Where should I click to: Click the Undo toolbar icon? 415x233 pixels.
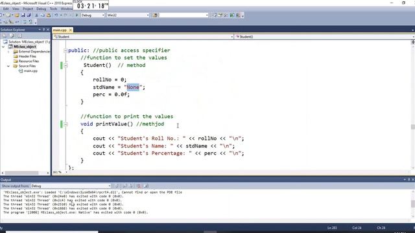click(x=56, y=16)
